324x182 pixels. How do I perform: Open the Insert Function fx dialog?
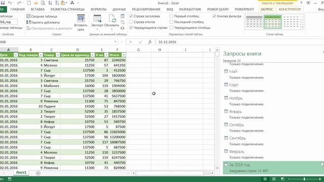150,42
